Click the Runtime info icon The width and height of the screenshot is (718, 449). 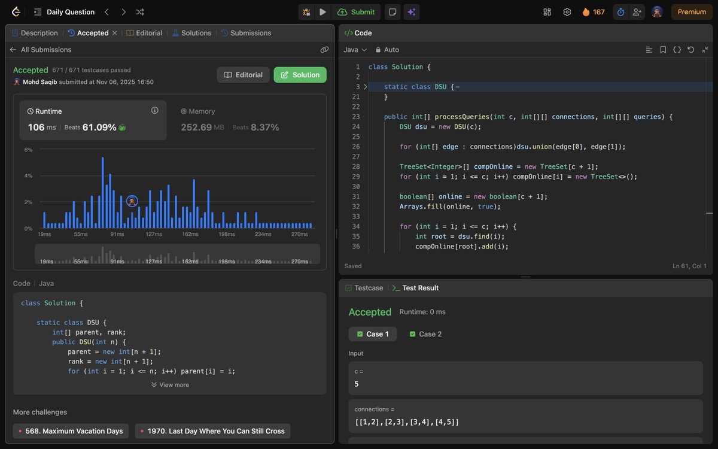tap(155, 110)
